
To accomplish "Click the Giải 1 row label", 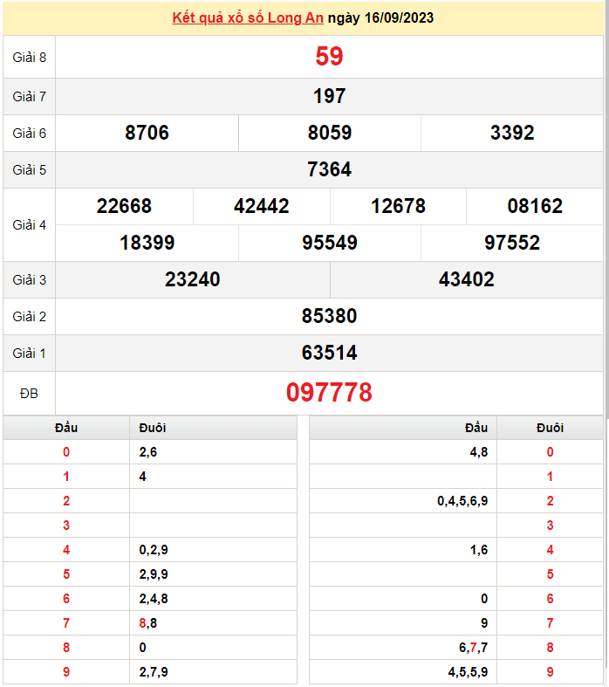I will 30,354.
